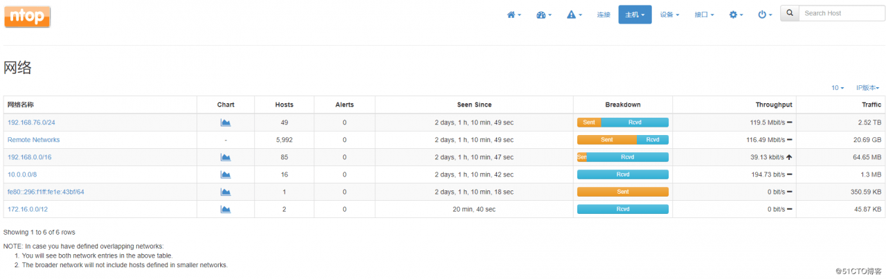Expand the rows-per-page 10 dropdown
This screenshot has width=886, height=279.
[x=838, y=88]
